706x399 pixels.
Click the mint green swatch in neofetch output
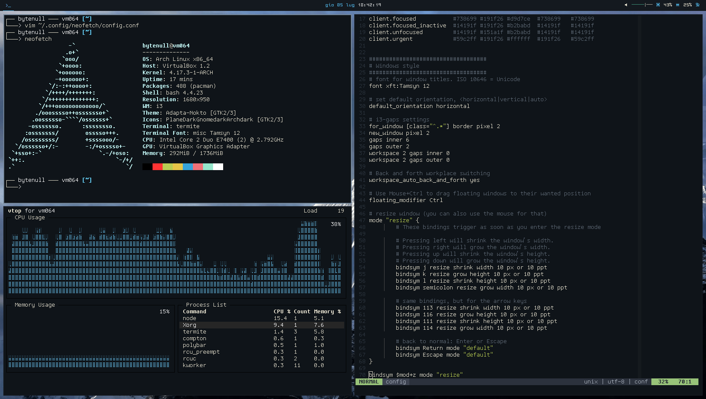(x=208, y=167)
